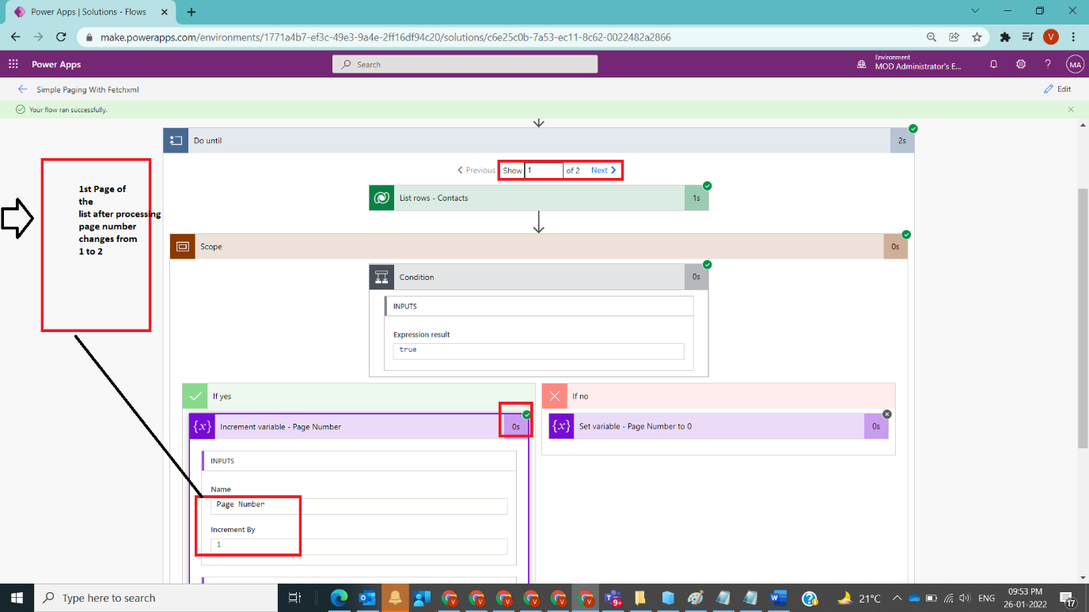The height and width of the screenshot is (612, 1089).
Task: Expand hidden icons in the system tray
Action: click(x=897, y=599)
